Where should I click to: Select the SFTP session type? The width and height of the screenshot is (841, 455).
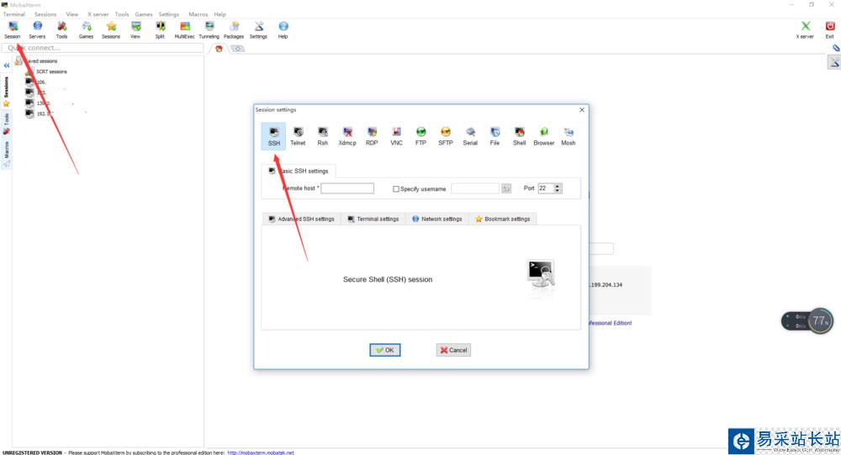coord(446,136)
